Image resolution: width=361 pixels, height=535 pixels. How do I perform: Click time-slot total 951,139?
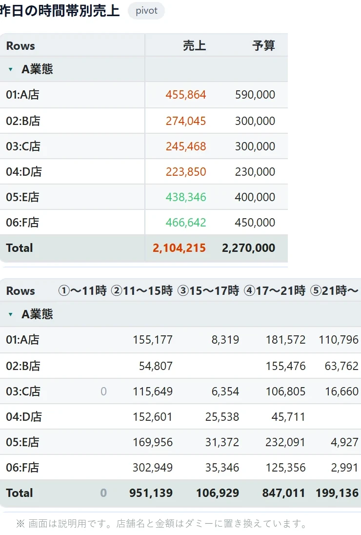151,493
